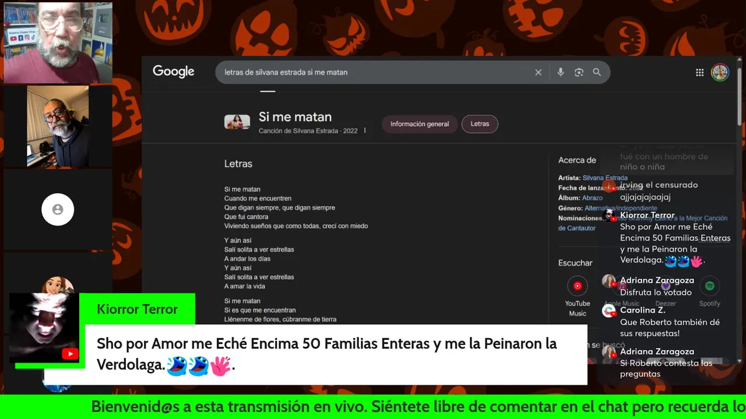Click lyric line 'Que fui cantora'
This screenshot has height=419, width=746.
point(246,217)
